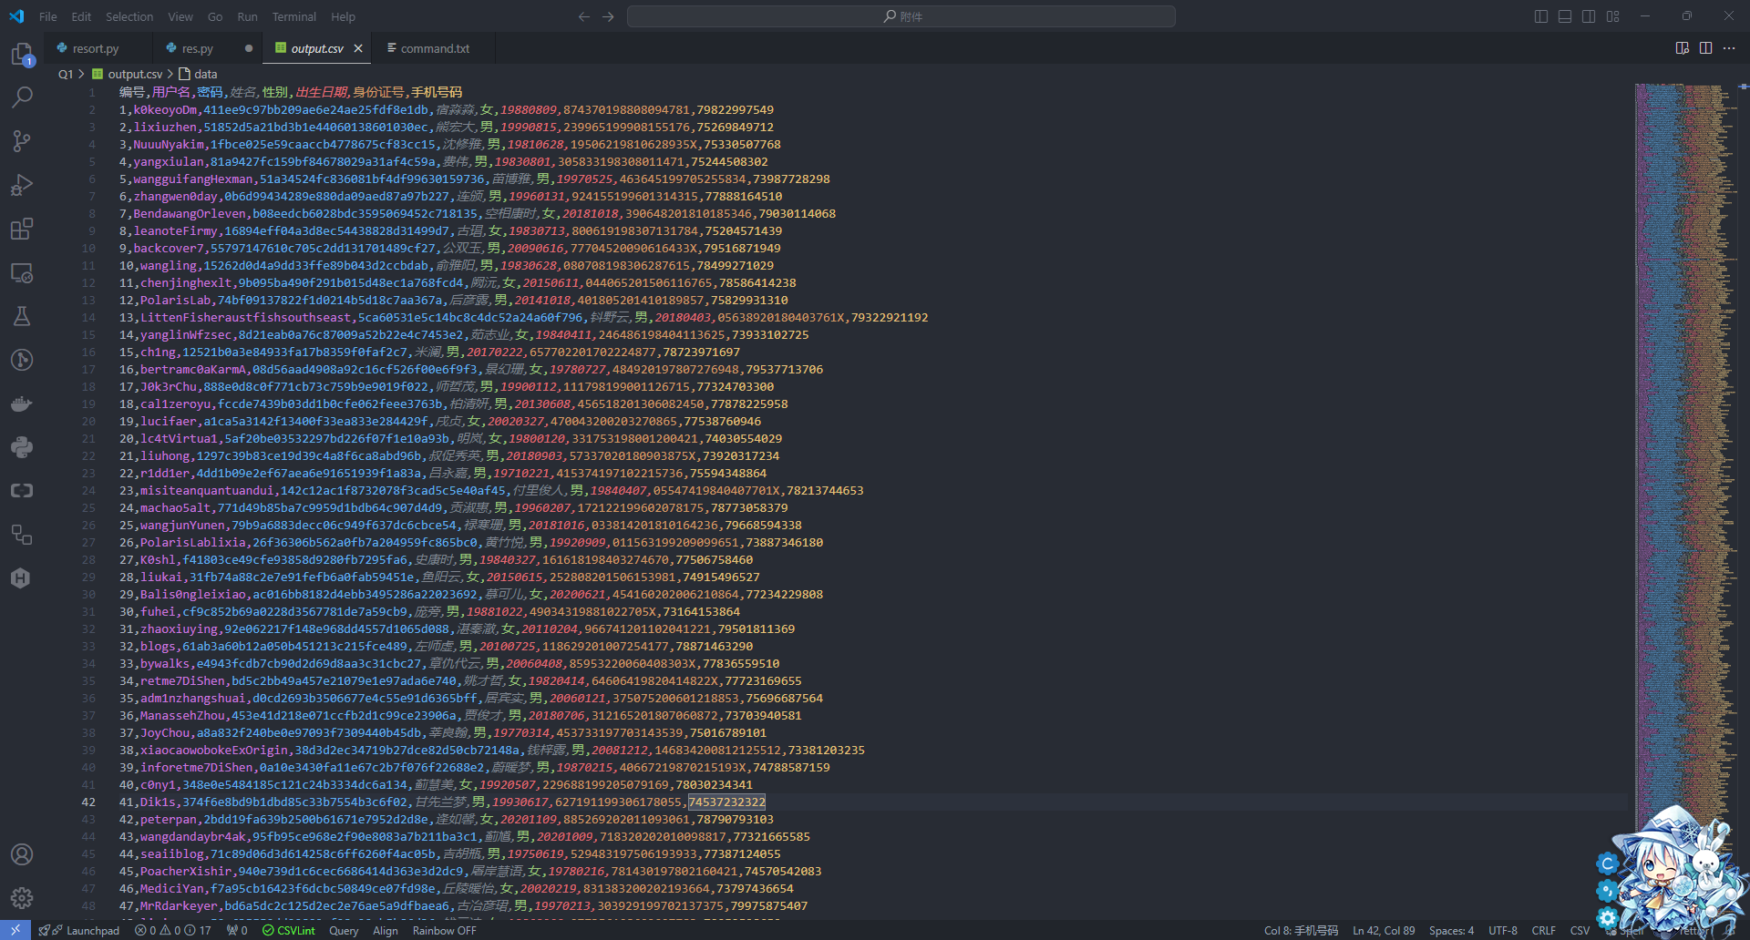Open the Accounts menu icon
The width and height of the screenshot is (1750, 940).
click(x=22, y=854)
